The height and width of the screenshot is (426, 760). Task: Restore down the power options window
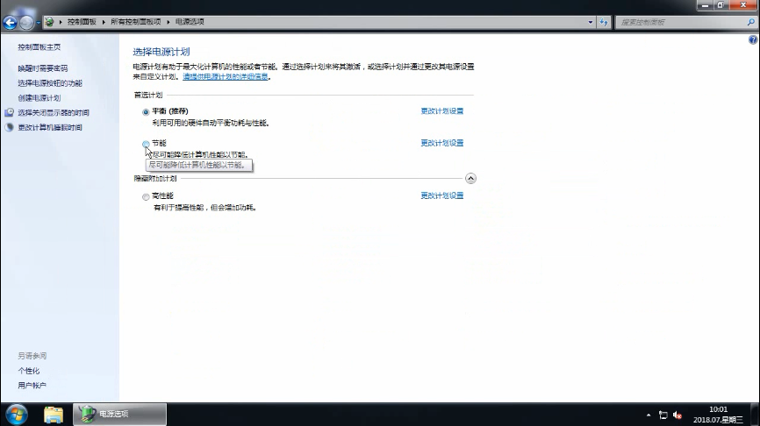click(720, 5)
